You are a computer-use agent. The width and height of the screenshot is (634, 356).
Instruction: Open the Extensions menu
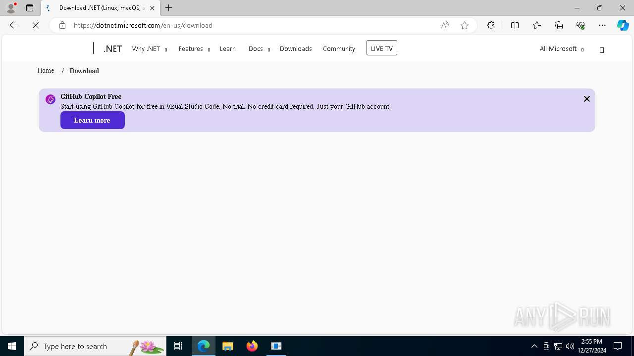491,25
